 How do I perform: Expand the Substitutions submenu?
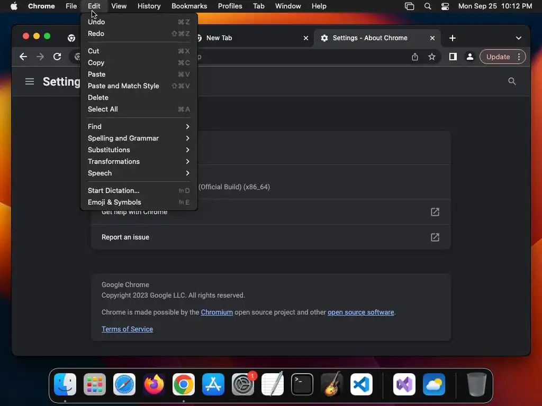click(x=139, y=150)
